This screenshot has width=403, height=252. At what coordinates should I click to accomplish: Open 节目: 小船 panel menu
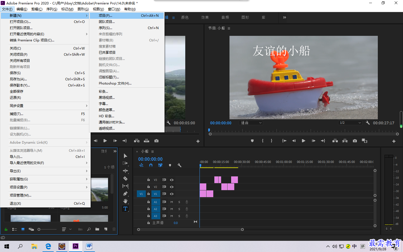tap(229, 28)
